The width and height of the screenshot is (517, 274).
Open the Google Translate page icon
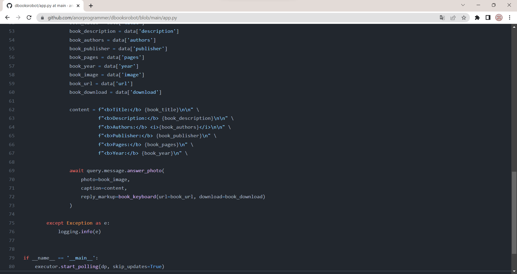tap(442, 18)
